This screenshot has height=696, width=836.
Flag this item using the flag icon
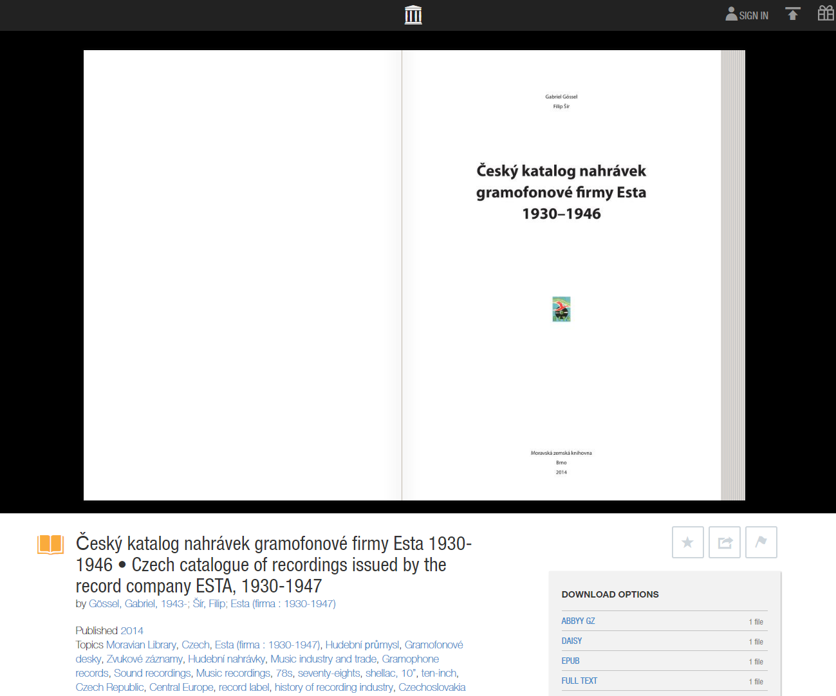(761, 542)
